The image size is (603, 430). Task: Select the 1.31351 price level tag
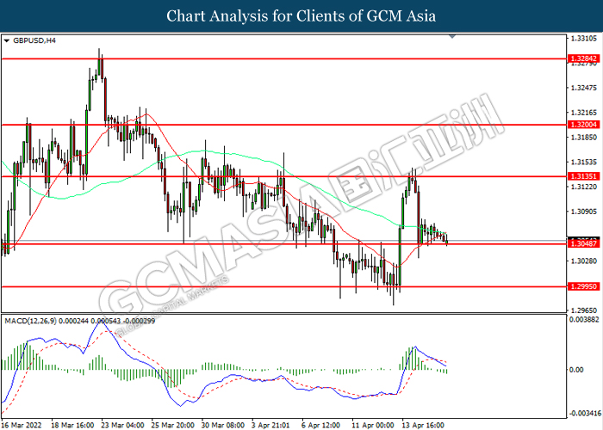(x=583, y=176)
